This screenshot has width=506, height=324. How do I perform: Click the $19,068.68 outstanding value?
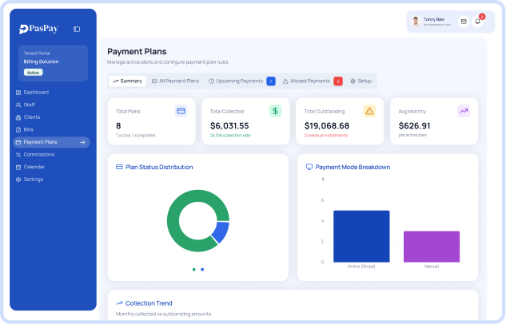click(x=327, y=125)
